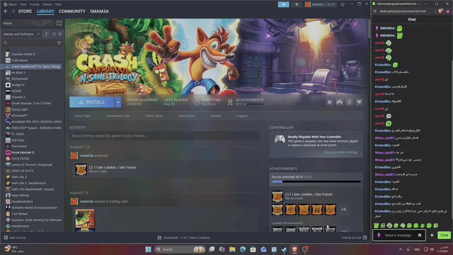Click the activity comment input field
This screenshot has width=453, height=255.
[165, 136]
